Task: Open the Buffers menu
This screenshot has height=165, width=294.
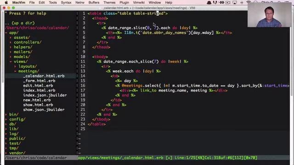Action: [x=94, y=2]
